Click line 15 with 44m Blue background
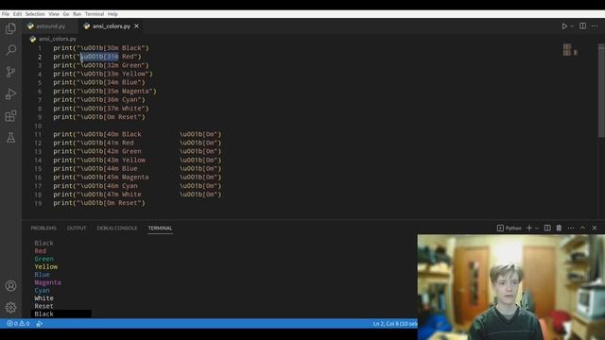This screenshot has height=340, width=605. (137, 168)
